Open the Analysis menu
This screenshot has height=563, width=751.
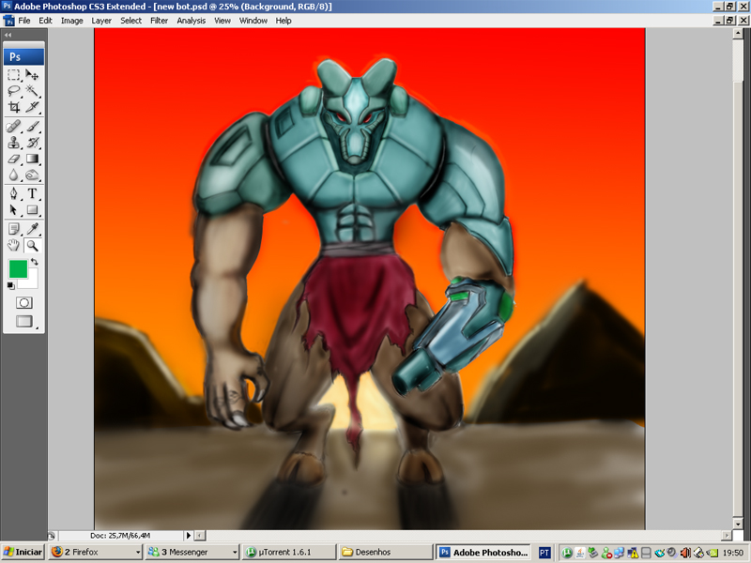point(192,21)
